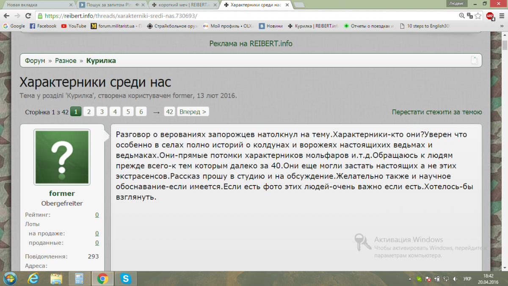Show hidden system tray icons arrow

point(410,279)
